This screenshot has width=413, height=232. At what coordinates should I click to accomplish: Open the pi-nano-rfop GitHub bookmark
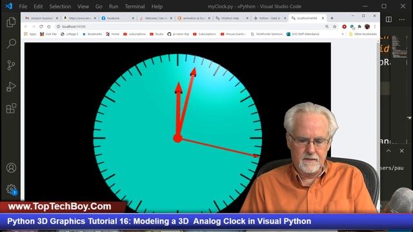(178, 34)
